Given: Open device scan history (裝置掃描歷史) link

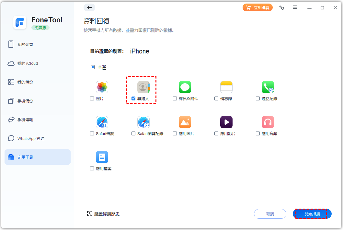Looking at the screenshot, I should 103,214.
